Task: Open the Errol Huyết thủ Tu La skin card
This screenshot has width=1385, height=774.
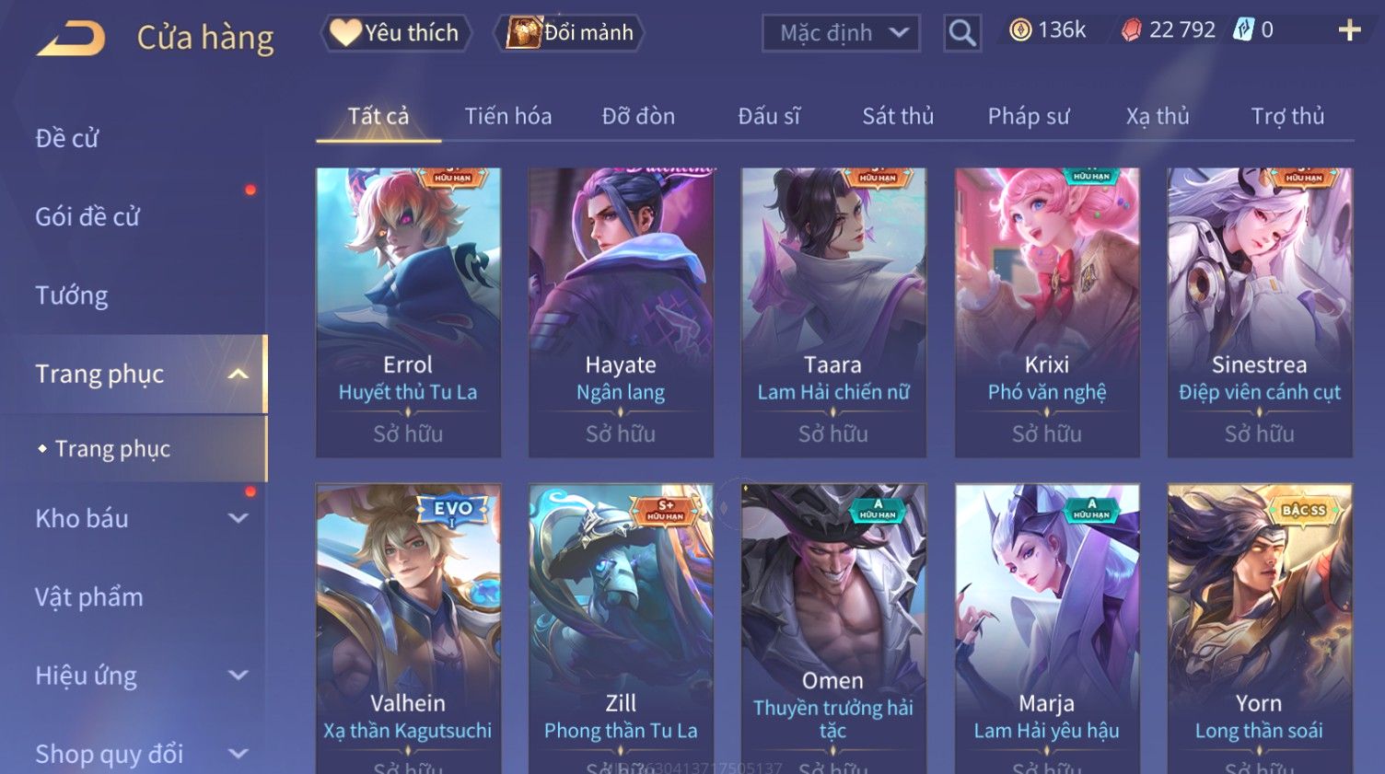Action: (408, 312)
